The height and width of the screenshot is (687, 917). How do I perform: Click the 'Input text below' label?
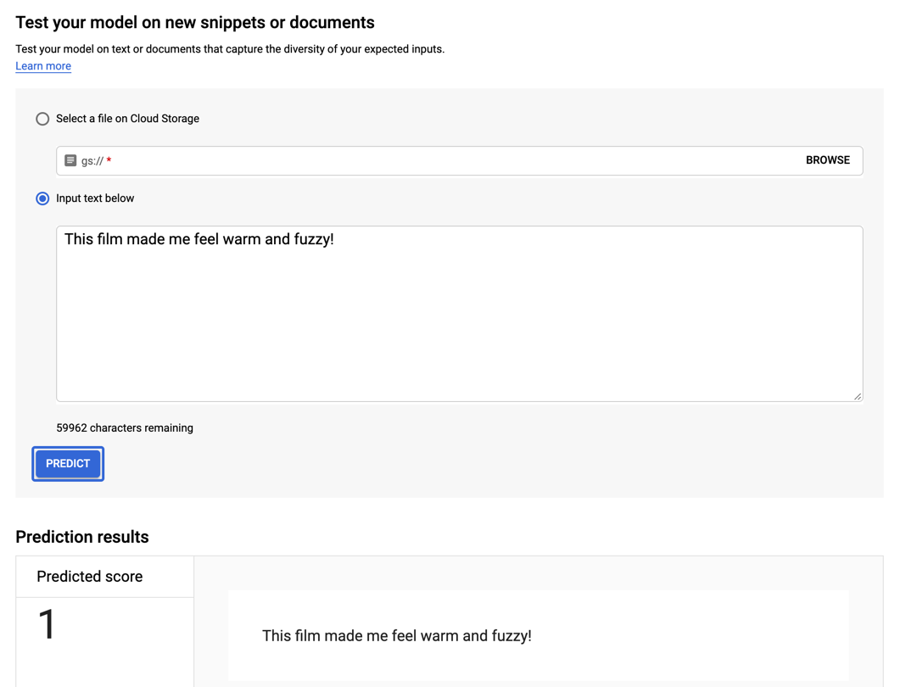[95, 198]
